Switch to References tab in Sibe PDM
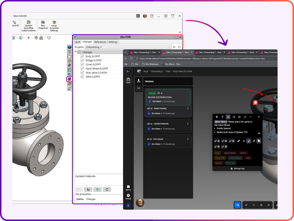Screen dimensions: 294x221 coord(100,42)
